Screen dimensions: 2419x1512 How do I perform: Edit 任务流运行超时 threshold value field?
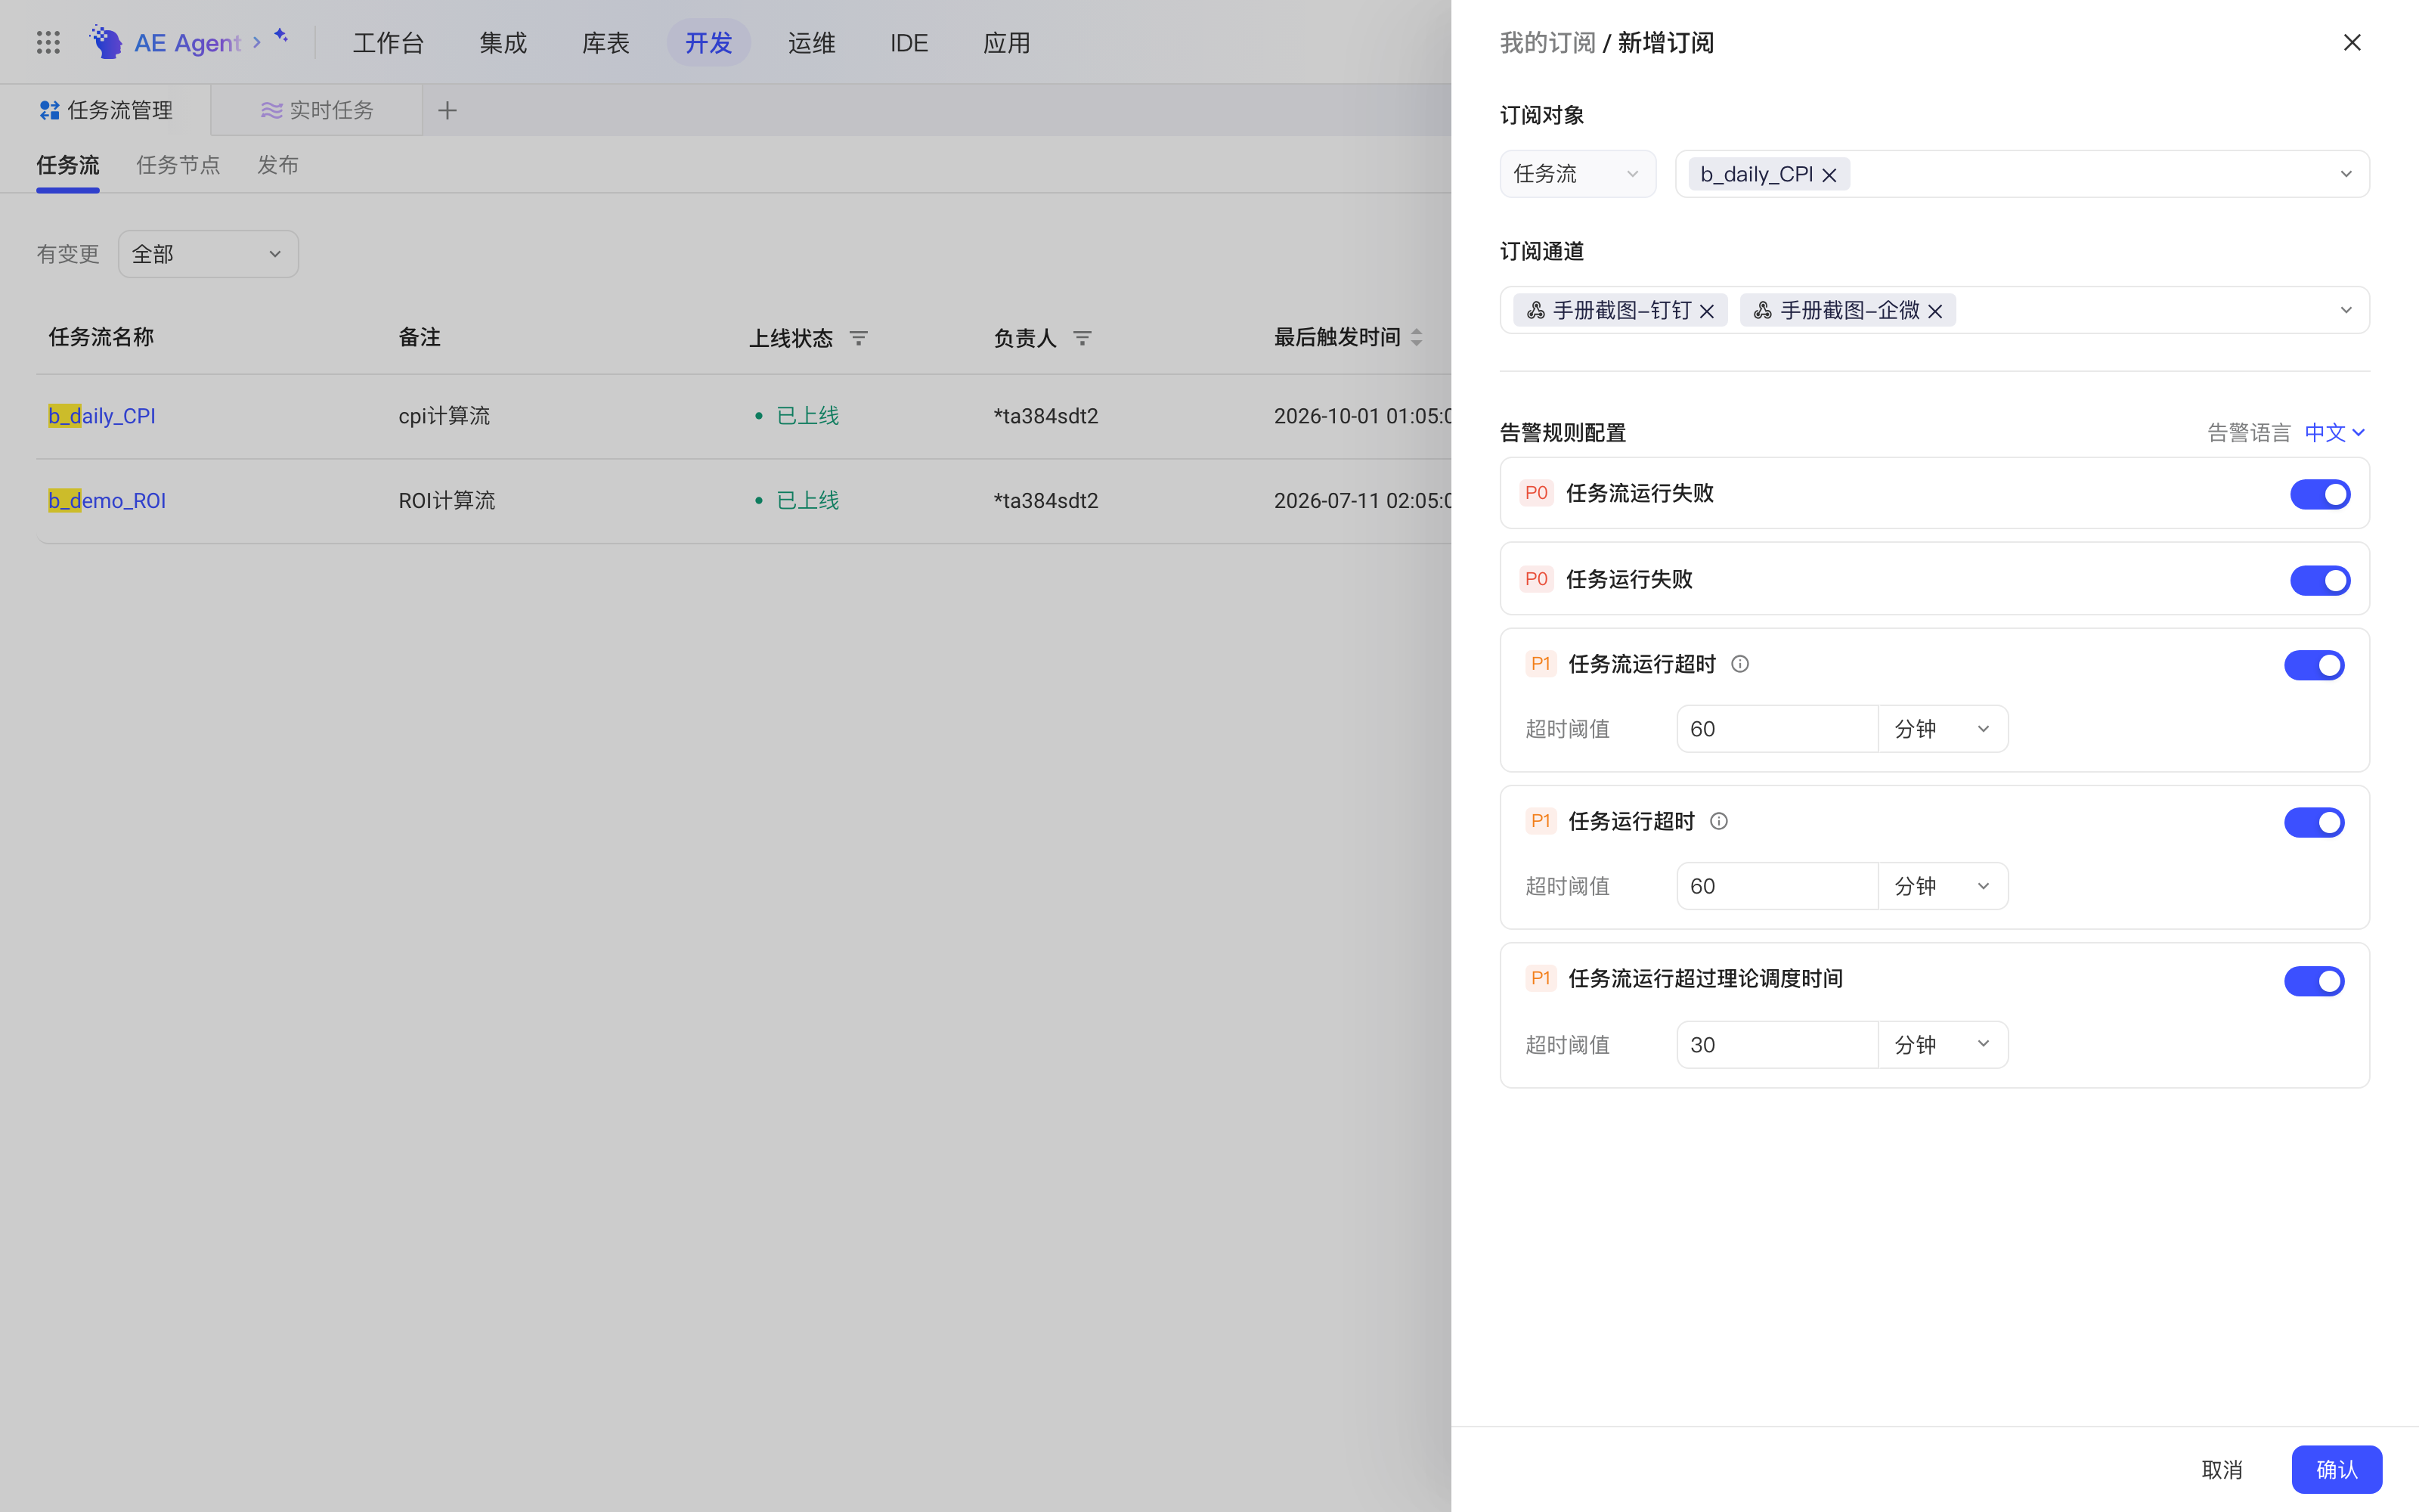(x=1777, y=729)
